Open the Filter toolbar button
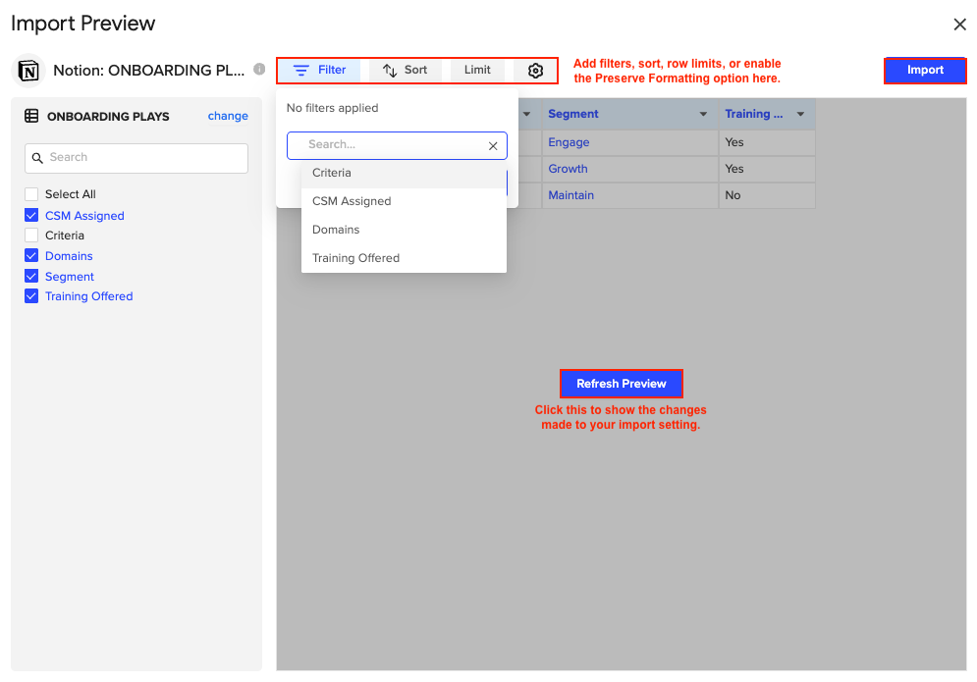 coord(320,71)
